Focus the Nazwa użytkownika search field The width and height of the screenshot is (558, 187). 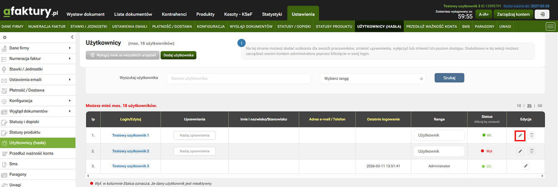[x=239, y=79]
